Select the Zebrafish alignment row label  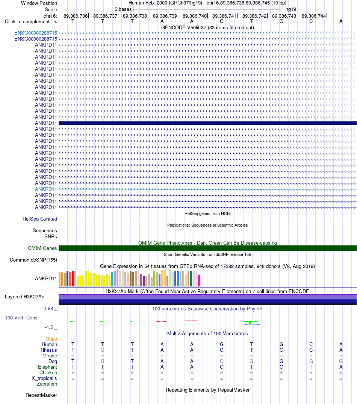pos(47,384)
